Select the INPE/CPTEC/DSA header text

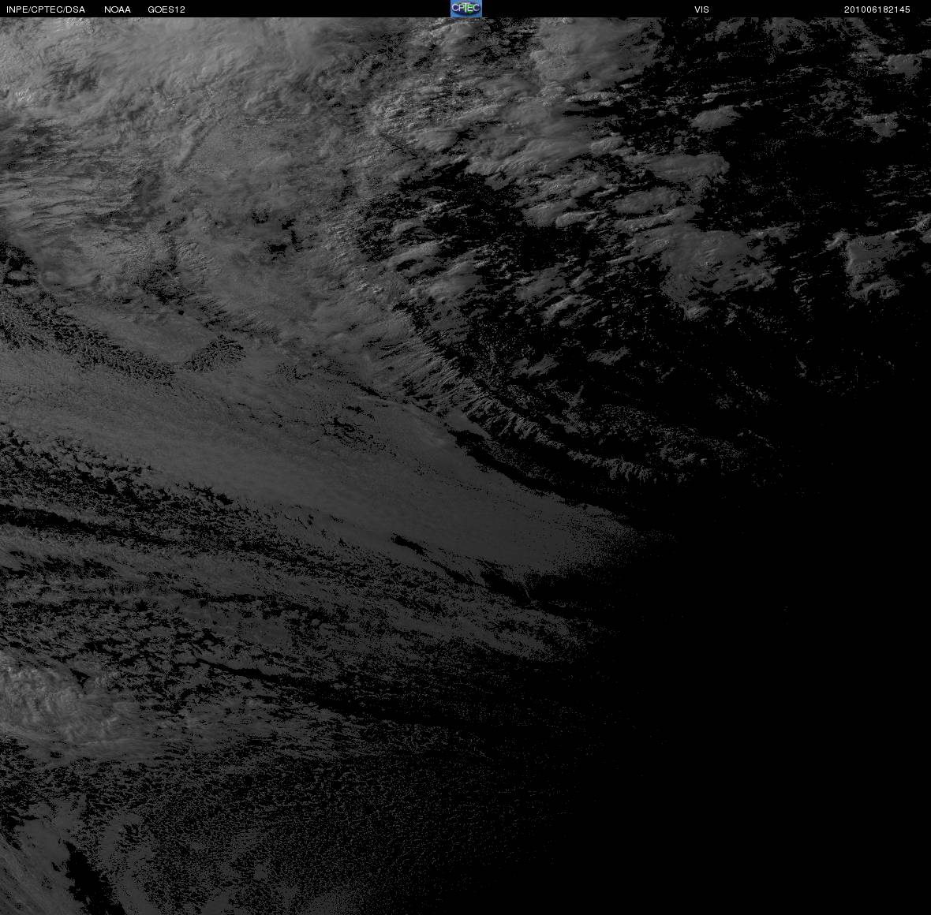[46, 9]
